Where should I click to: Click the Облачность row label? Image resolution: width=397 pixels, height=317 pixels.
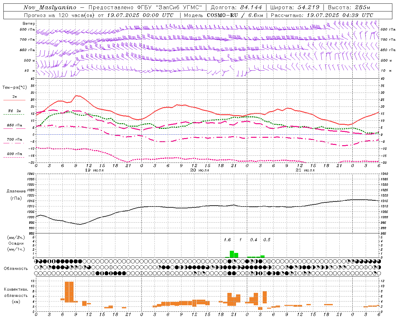pos(16,269)
